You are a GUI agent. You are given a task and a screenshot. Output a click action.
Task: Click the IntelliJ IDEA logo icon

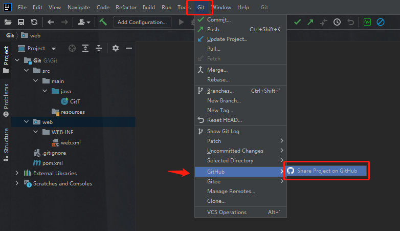[x=8, y=7]
